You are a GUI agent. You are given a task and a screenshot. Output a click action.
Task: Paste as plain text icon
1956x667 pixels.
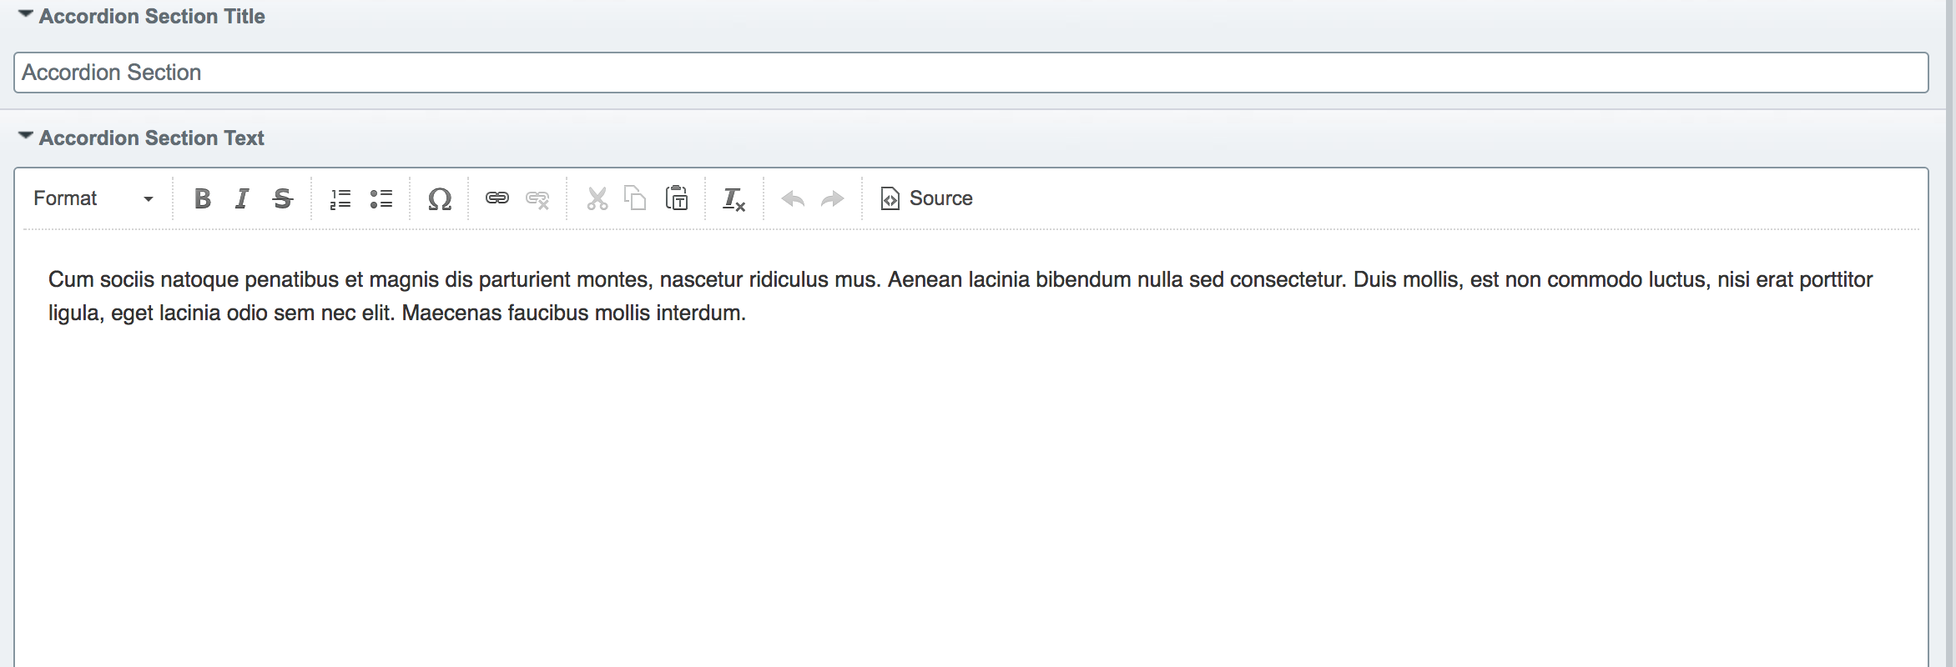[x=677, y=198]
